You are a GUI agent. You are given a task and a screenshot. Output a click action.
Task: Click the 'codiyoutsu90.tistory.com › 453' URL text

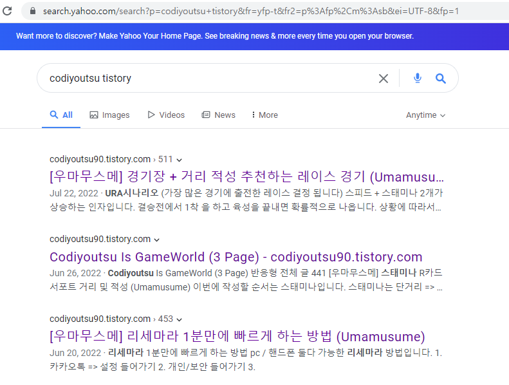point(111,319)
